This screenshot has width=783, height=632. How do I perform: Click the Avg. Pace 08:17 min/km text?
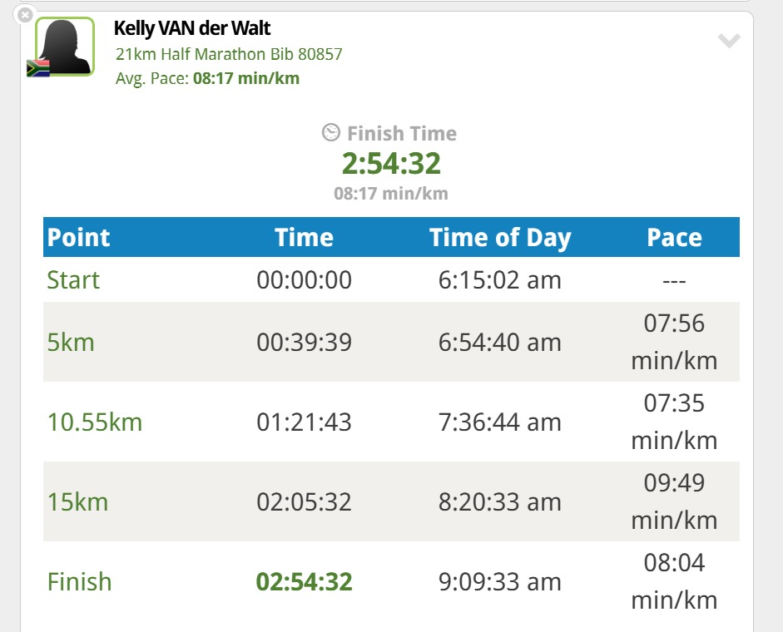click(x=207, y=78)
